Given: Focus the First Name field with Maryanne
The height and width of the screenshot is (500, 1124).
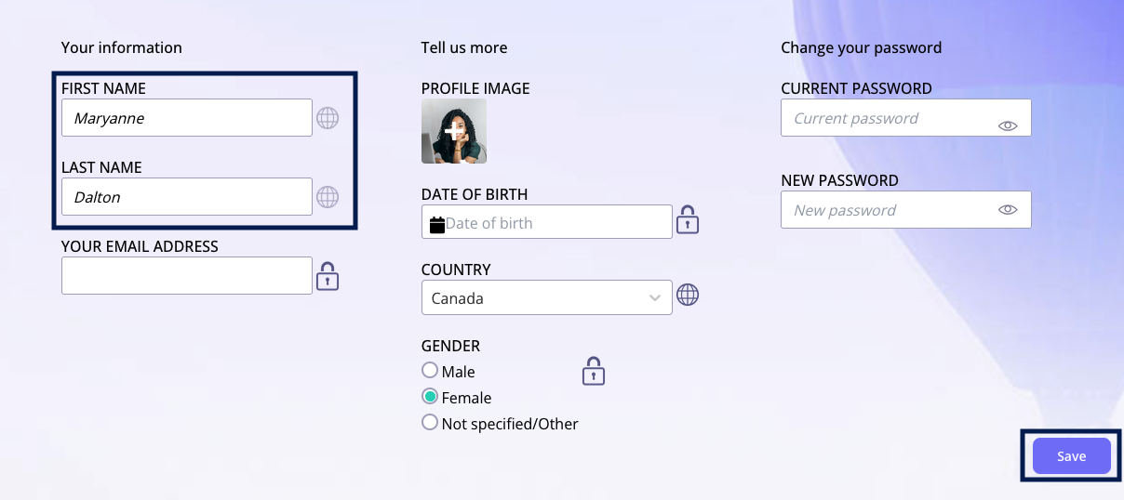Looking at the screenshot, I should 187,117.
